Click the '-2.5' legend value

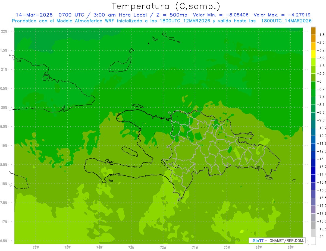[x=321, y=43]
